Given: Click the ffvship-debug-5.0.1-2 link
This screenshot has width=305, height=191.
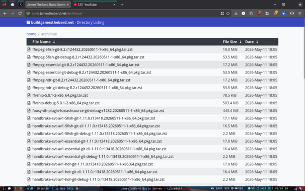Looking at the screenshot, I should point(66,103).
